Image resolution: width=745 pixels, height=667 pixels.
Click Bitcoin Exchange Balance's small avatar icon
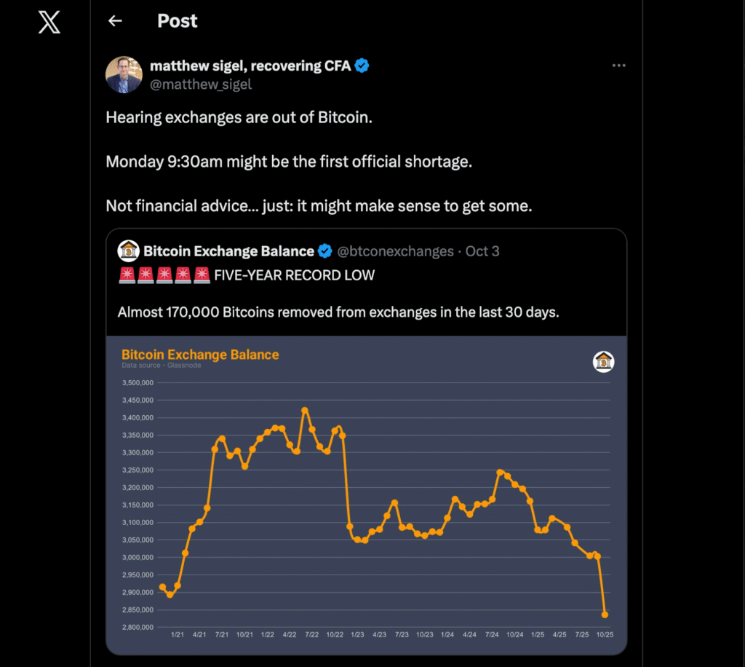click(129, 251)
